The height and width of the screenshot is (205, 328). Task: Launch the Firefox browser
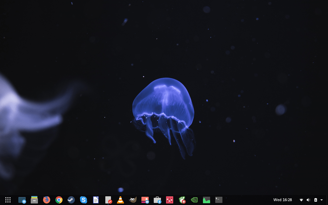click(47, 200)
